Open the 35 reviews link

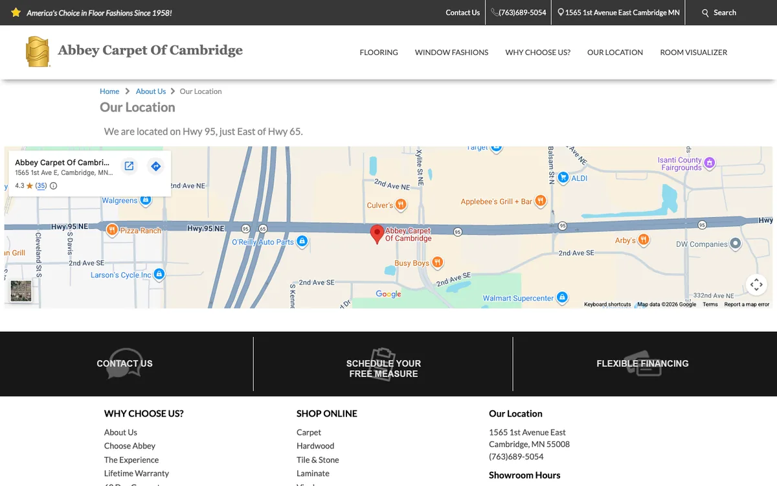pyautogui.click(x=41, y=186)
